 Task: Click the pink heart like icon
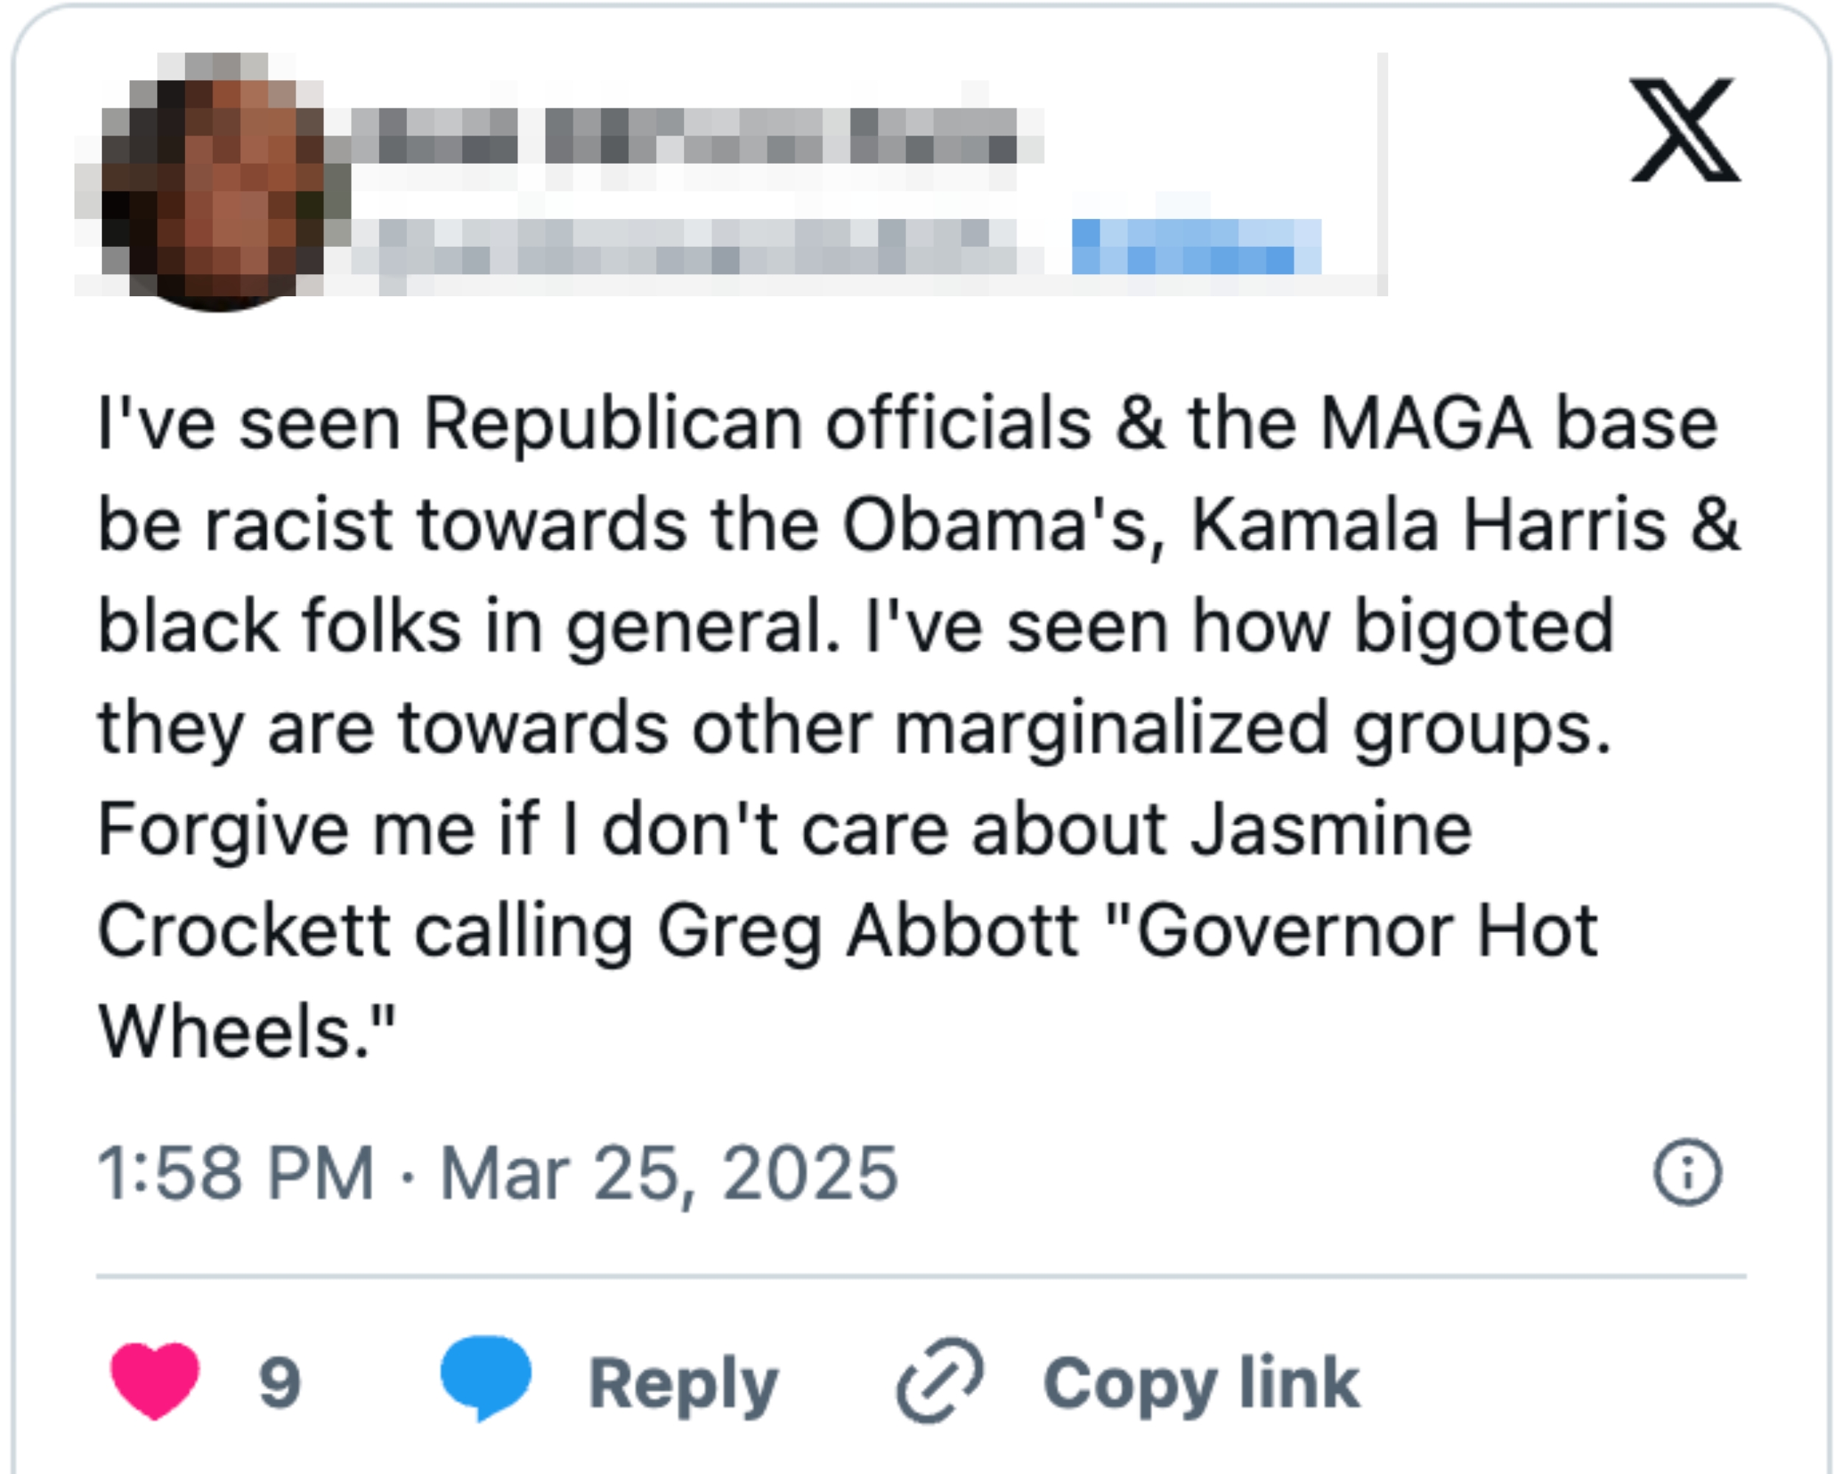pyautogui.click(x=155, y=1380)
